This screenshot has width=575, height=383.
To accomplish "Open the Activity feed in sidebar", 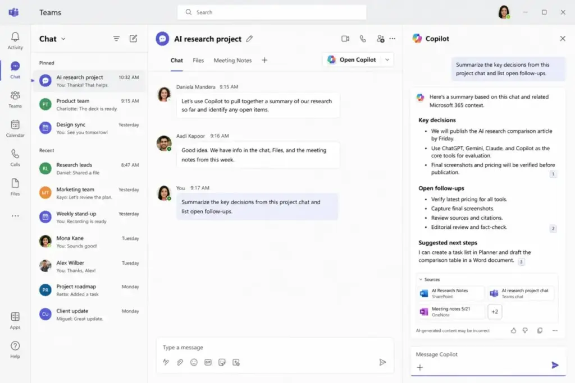I will [x=15, y=40].
